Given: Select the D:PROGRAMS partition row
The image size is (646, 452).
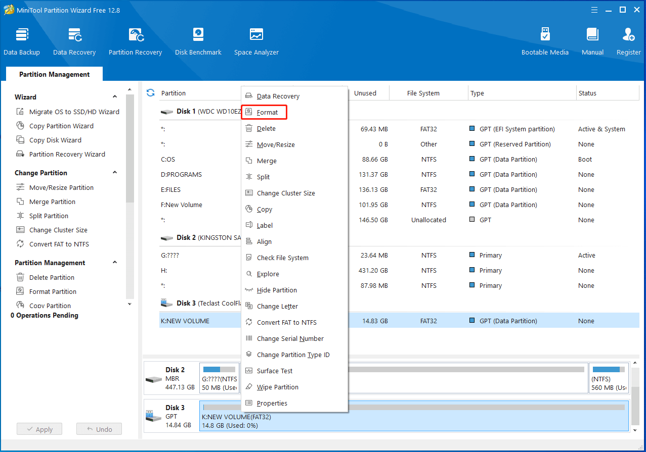Looking at the screenshot, I should [x=399, y=174].
